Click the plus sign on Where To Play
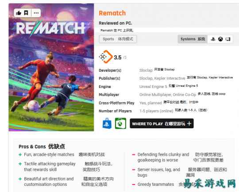This screenshot has height=192, width=239. (189, 123)
